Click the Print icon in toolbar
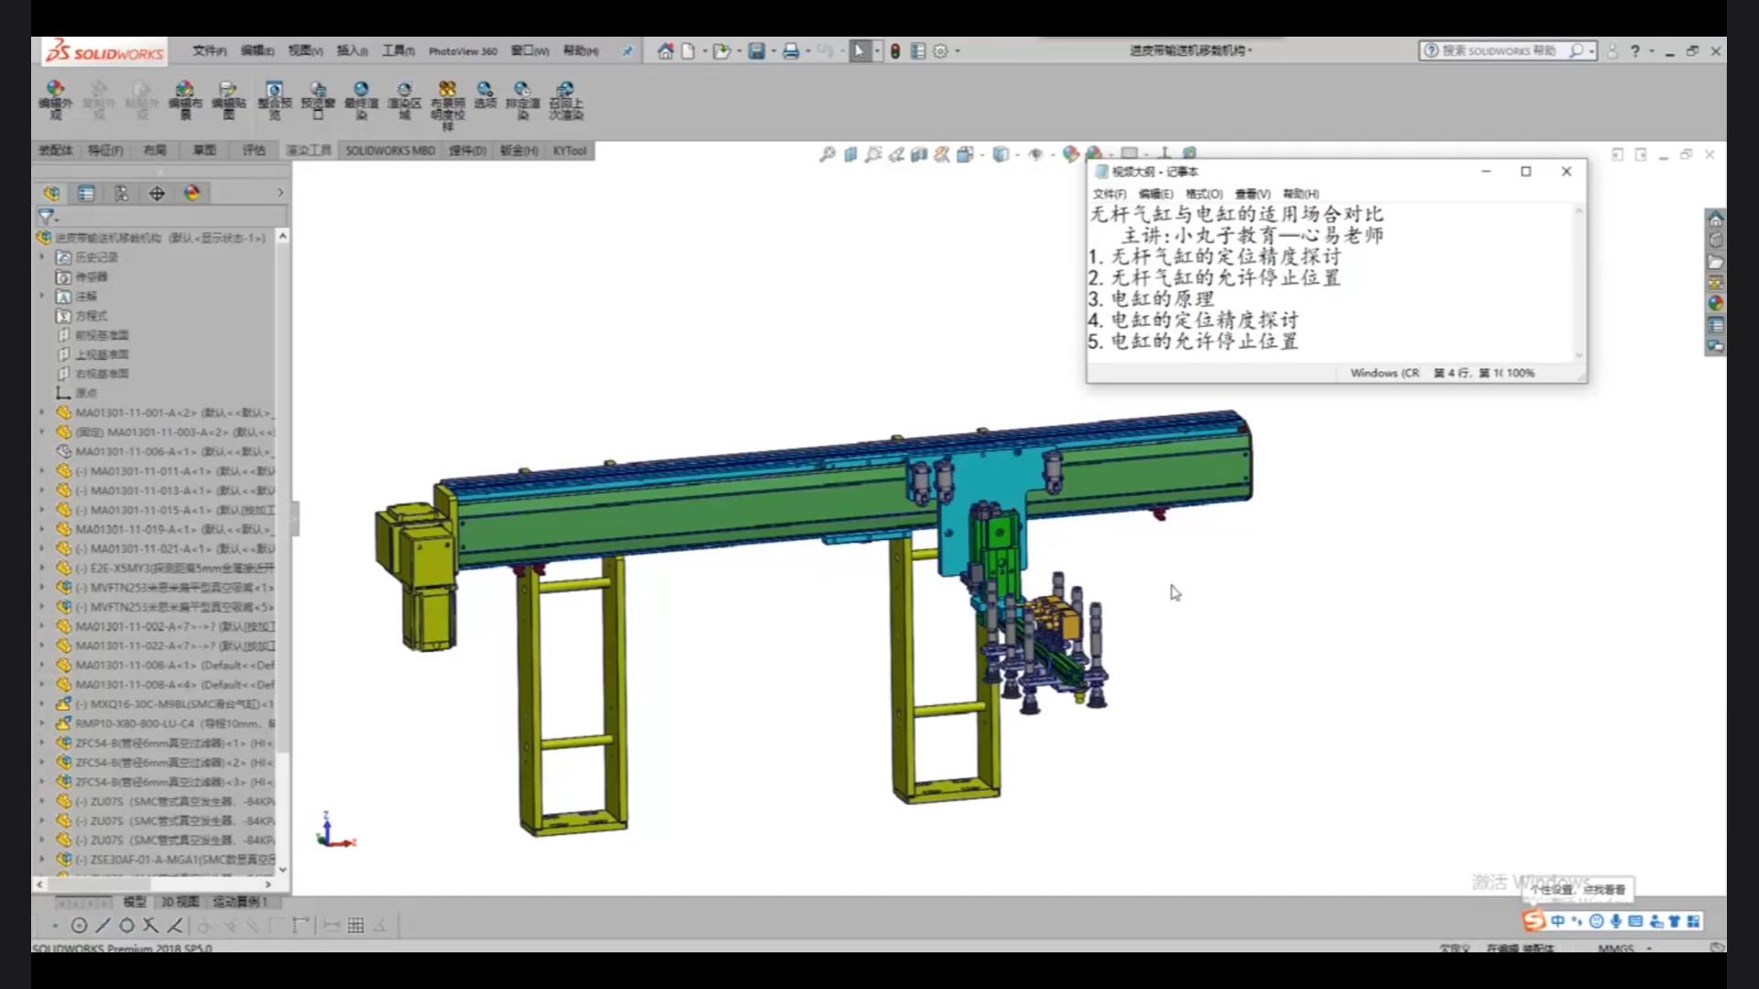This screenshot has height=989, width=1759. tap(791, 51)
